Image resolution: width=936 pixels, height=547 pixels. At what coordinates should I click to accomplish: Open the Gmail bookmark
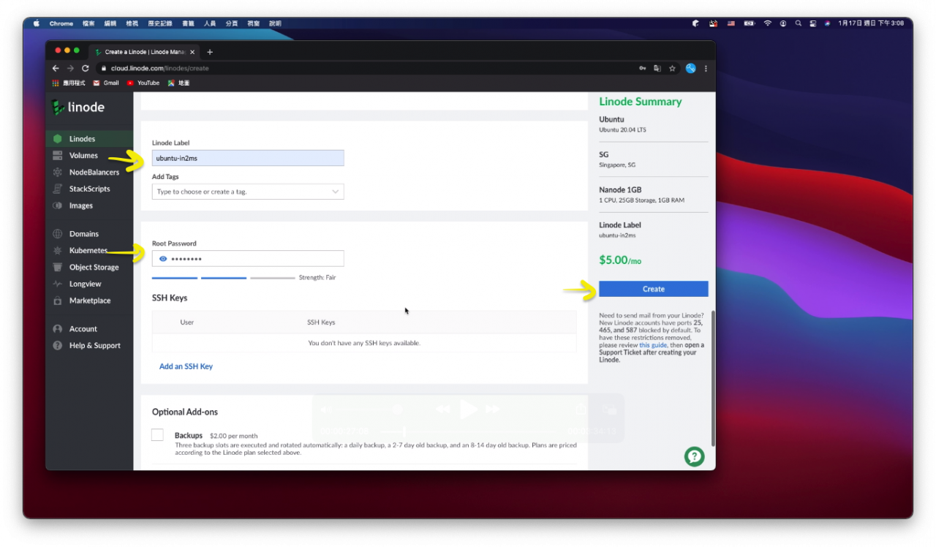106,83
